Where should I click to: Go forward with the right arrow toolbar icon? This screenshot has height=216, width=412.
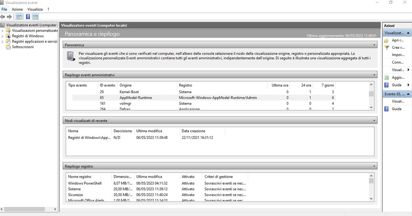[9, 17]
